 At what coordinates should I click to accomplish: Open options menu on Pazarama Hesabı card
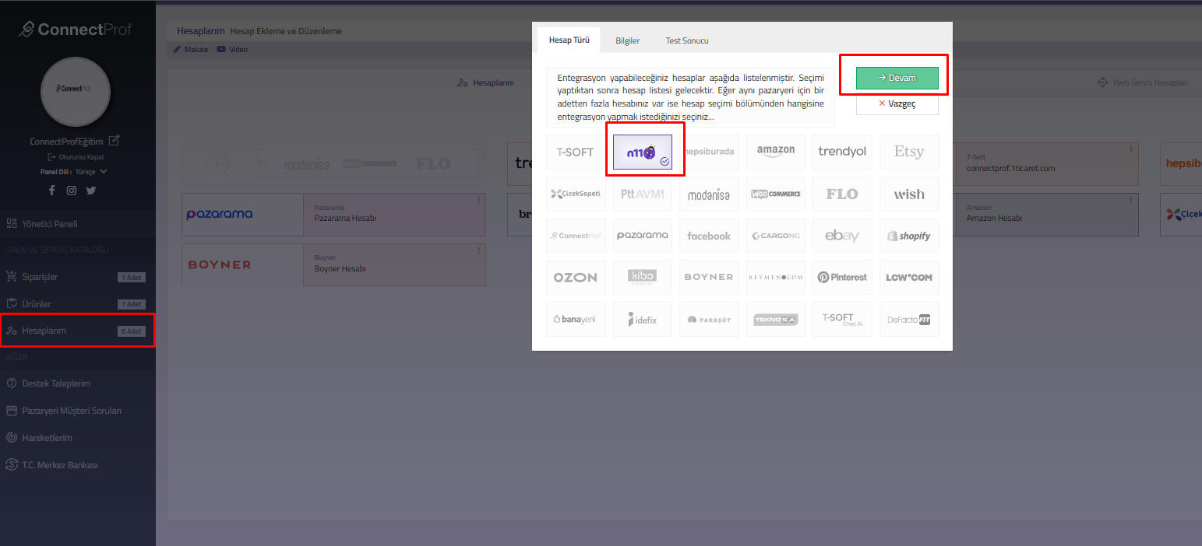point(478,200)
